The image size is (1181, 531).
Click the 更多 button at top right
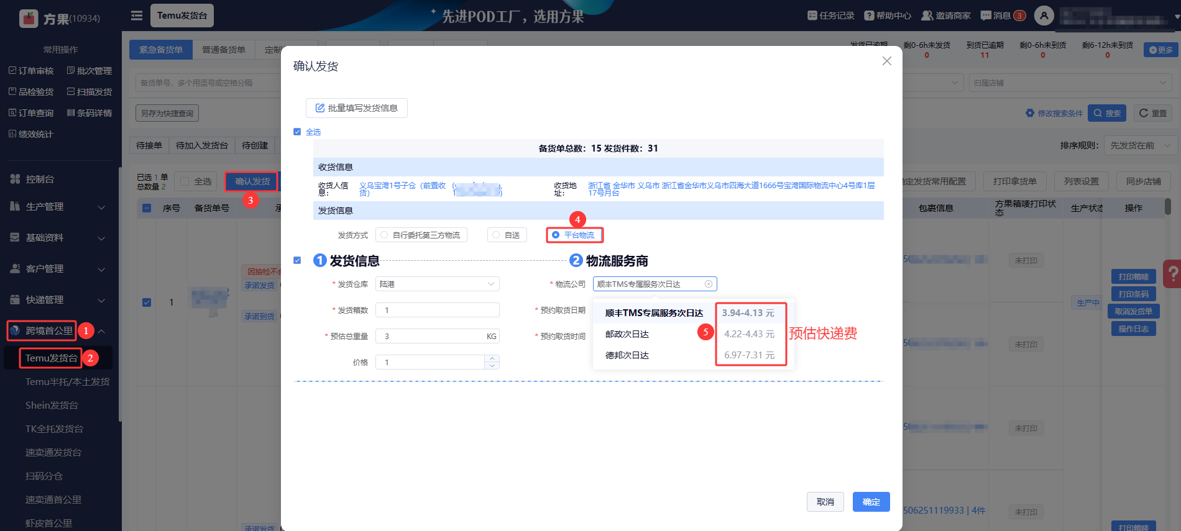click(1161, 50)
